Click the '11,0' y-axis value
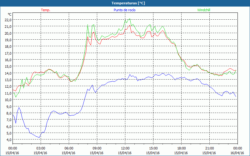 pyautogui.click(x=8, y=93)
